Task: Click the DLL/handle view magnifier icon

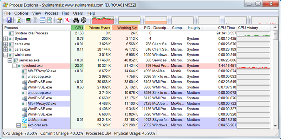Action: click(50, 20)
